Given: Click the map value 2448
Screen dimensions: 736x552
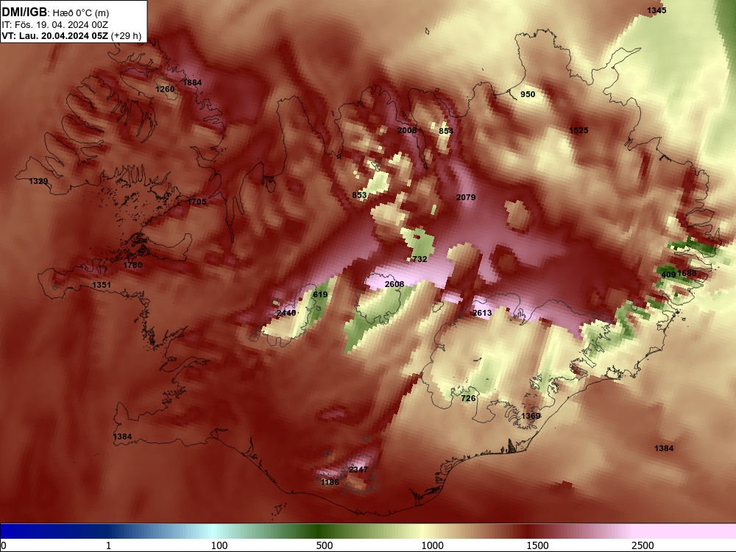Looking at the screenshot, I should [x=286, y=313].
